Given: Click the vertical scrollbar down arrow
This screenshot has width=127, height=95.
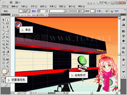Looking at the screenshot, I should click(x=119, y=90).
